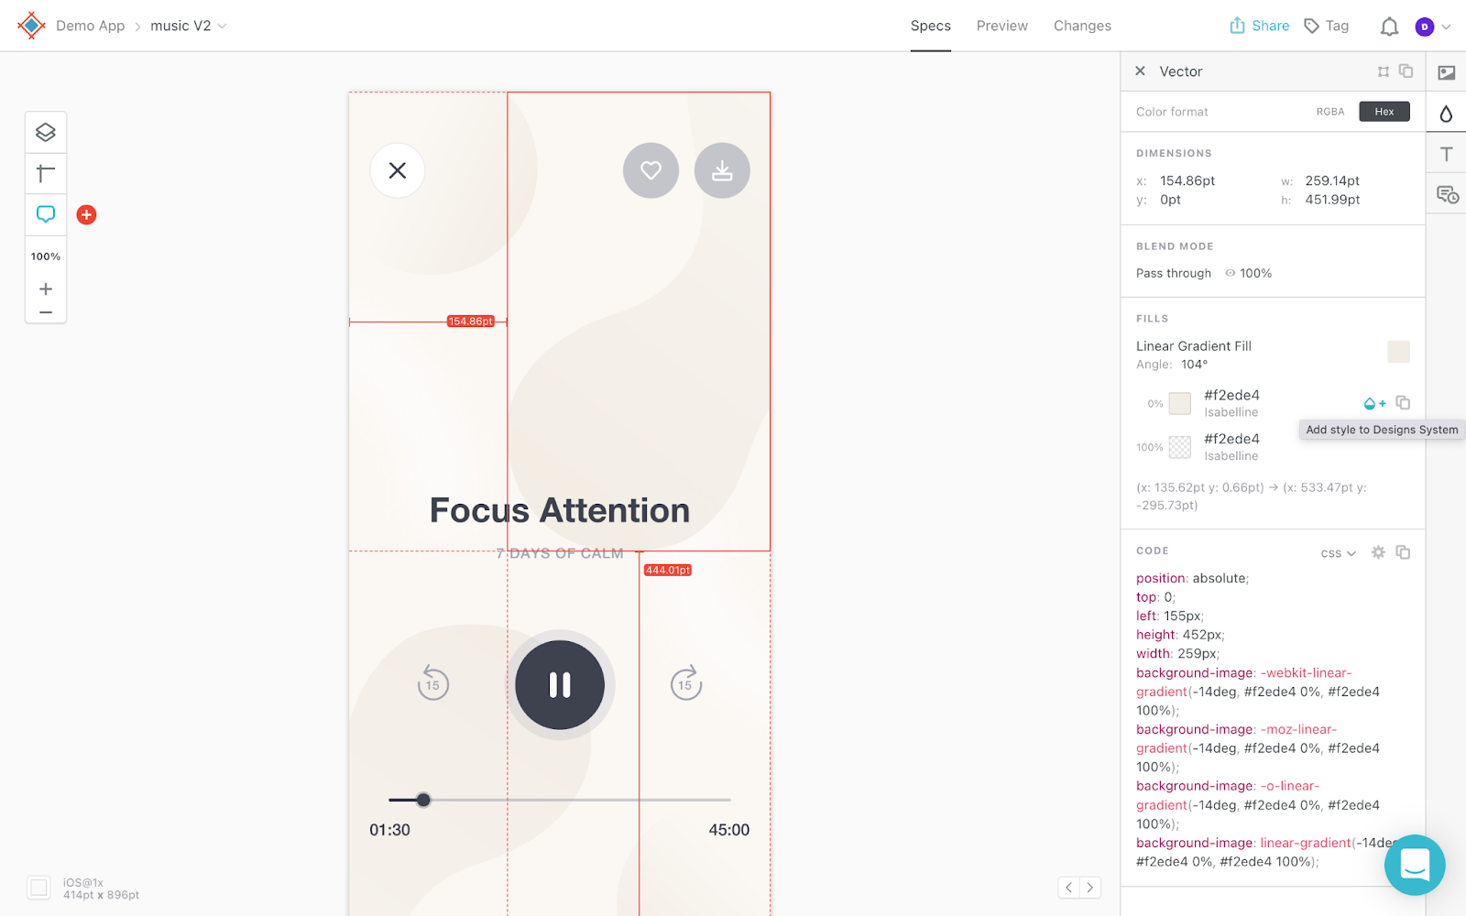Screen dimensions: 1466x916
Task: Click the heart favorite button on mockup
Action: [x=651, y=170]
